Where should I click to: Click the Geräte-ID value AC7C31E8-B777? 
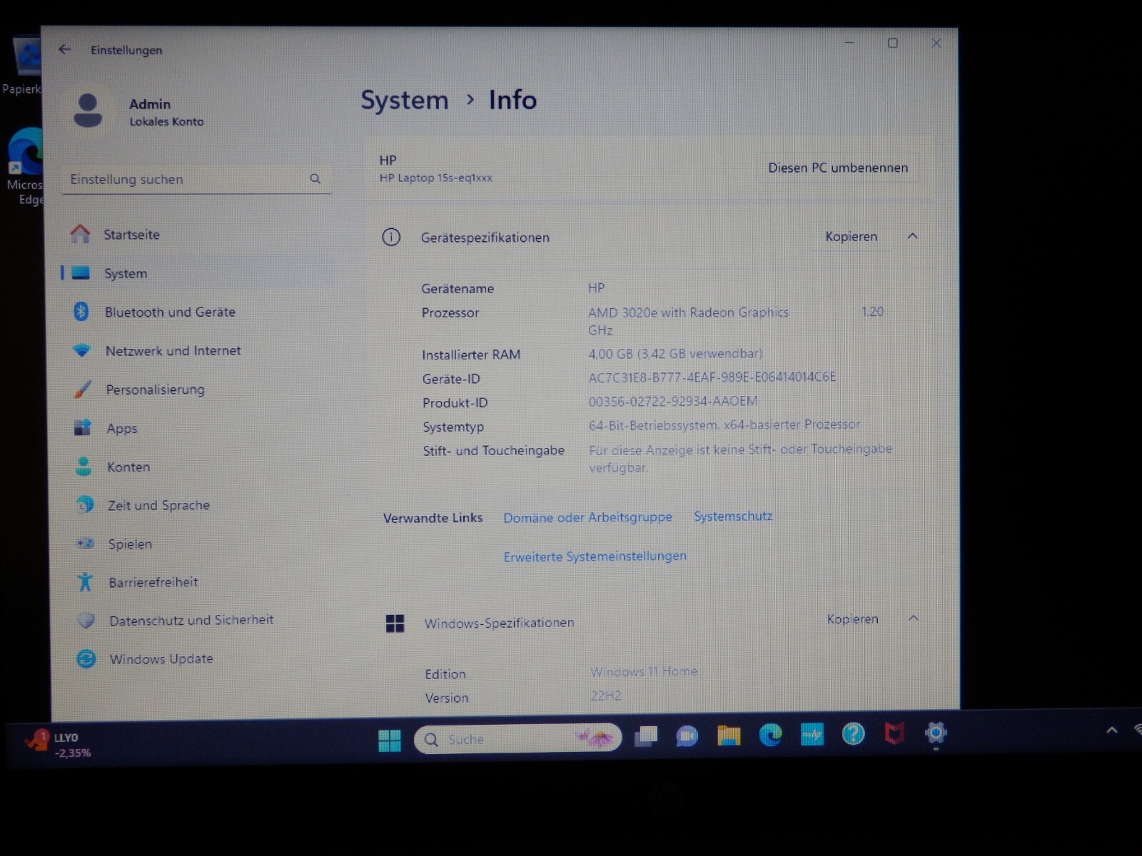712,377
